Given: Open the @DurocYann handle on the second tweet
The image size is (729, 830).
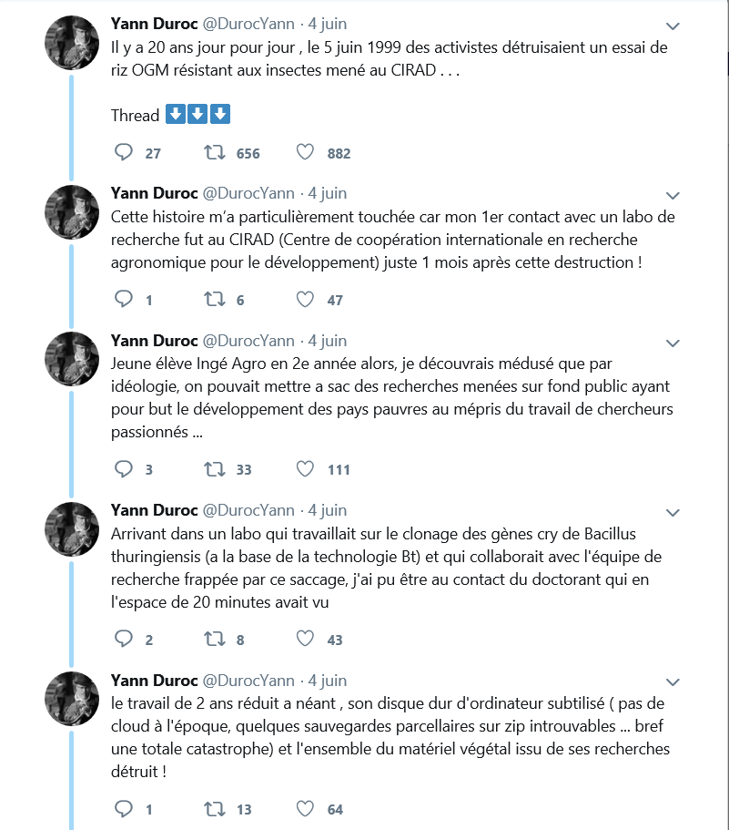Looking at the screenshot, I should point(248,193).
